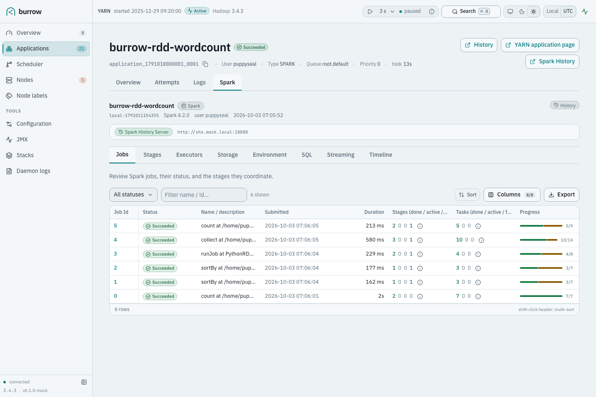This screenshot has width=596, height=397.
Task: Open the All statuses dropdown
Action: 133,195
